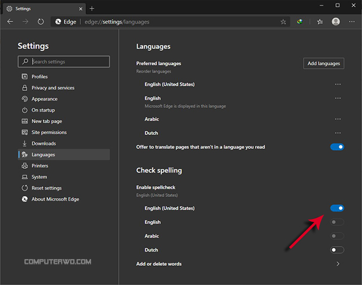
Task: Click the New tab page icon
Action: click(x=25, y=121)
